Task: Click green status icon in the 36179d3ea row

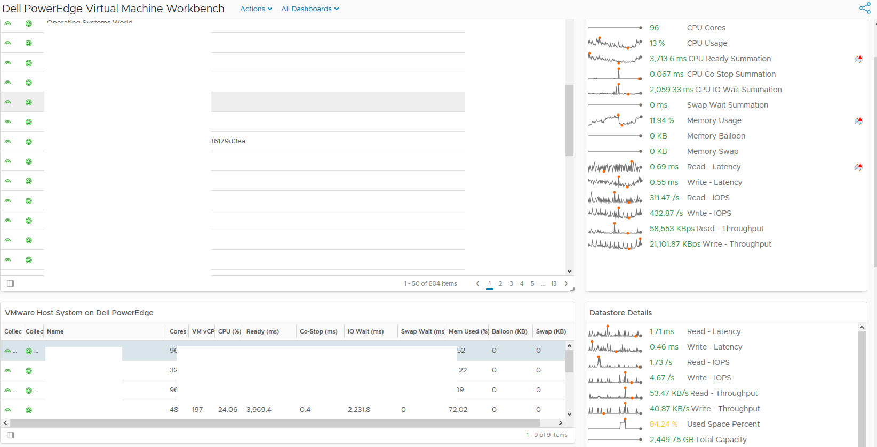Action: click(29, 142)
